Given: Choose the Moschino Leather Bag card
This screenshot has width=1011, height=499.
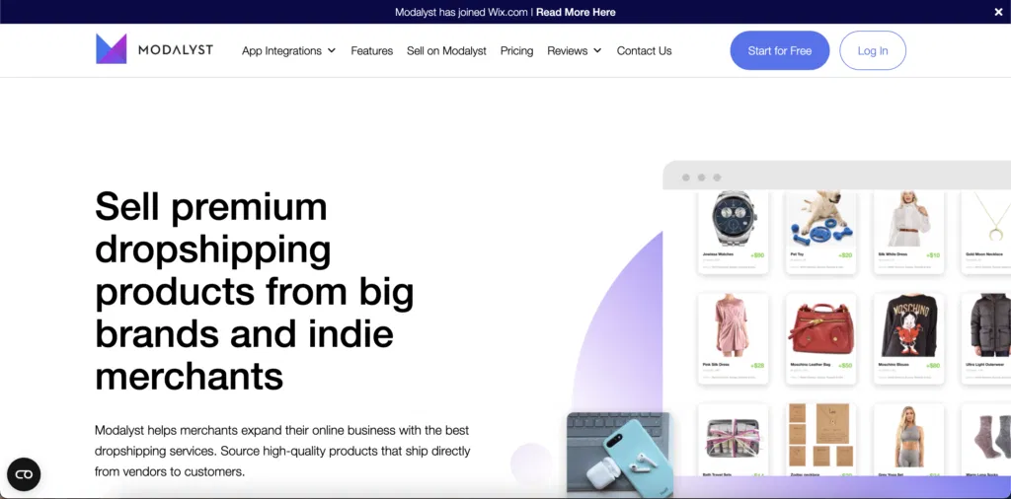Looking at the screenshot, I should pos(820,338).
